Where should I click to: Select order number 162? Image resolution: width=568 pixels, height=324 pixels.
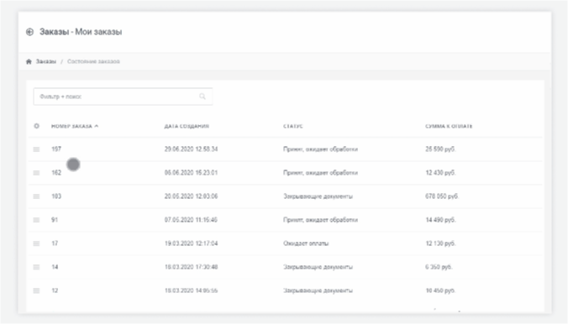coord(56,173)
